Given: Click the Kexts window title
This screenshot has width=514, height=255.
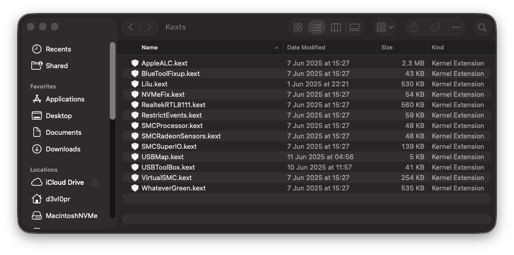Looking at the screenshot, I should point(175,27).
